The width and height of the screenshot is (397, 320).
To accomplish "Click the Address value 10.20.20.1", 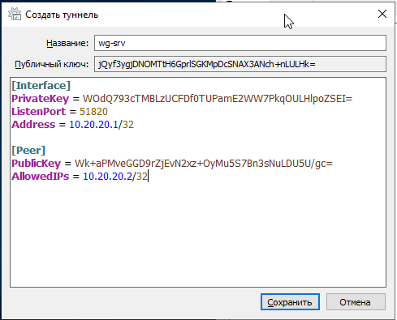I will pyautogui.click(x=93, y=125).
